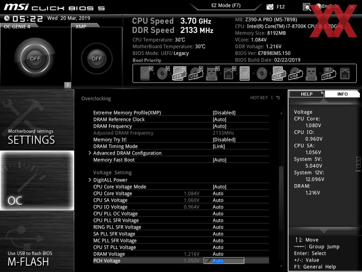Click CPU IO Voltage Auto value field
Screen dimensions: 362x272
pos(218,207)
